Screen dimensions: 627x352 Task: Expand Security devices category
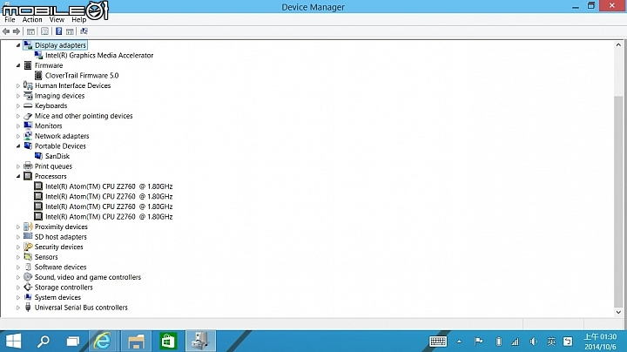click(18, 247)
